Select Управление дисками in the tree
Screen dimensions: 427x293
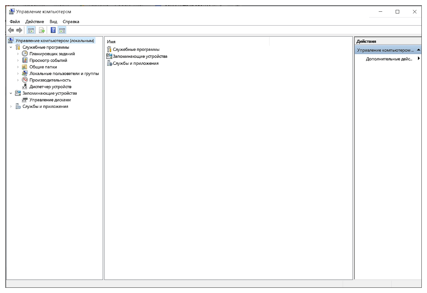(x=50, y=100)
